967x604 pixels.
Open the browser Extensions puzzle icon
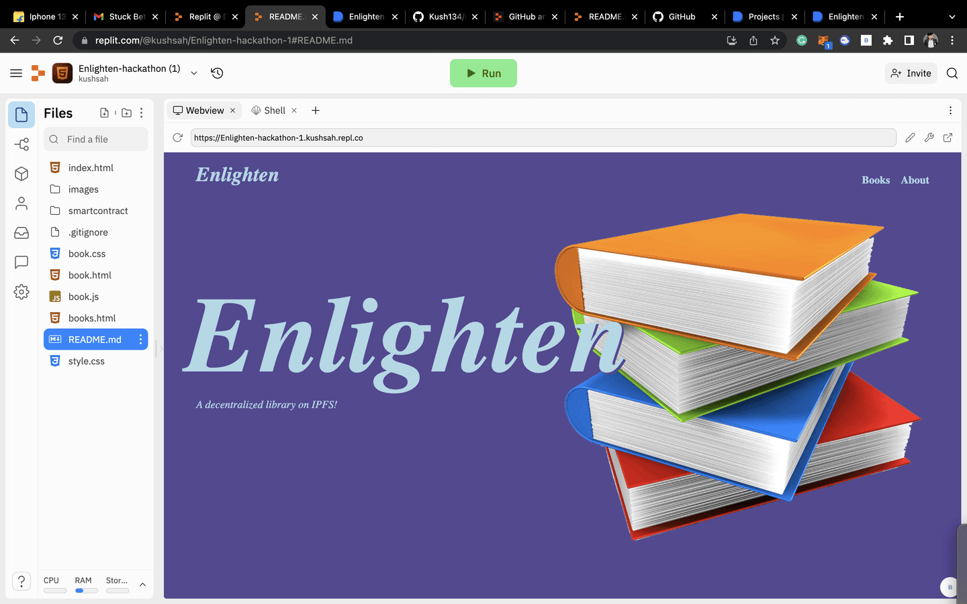pyautogui.click(x=888, y=40)
